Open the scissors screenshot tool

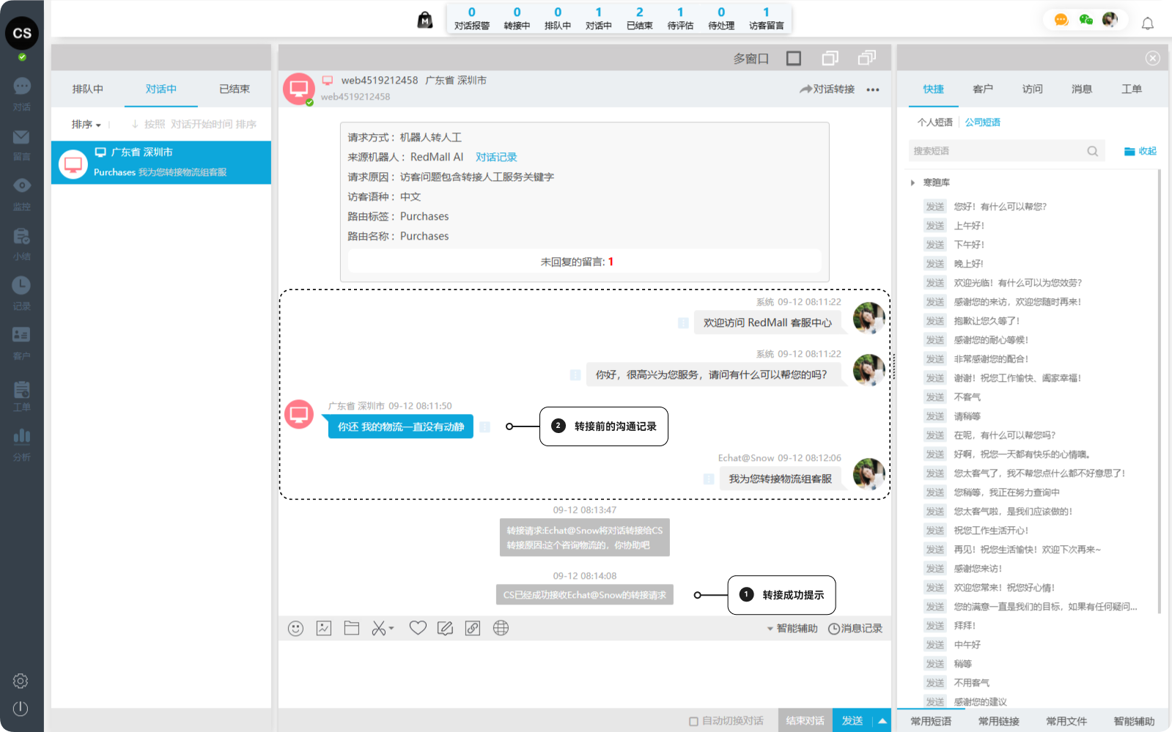(379, 629)
